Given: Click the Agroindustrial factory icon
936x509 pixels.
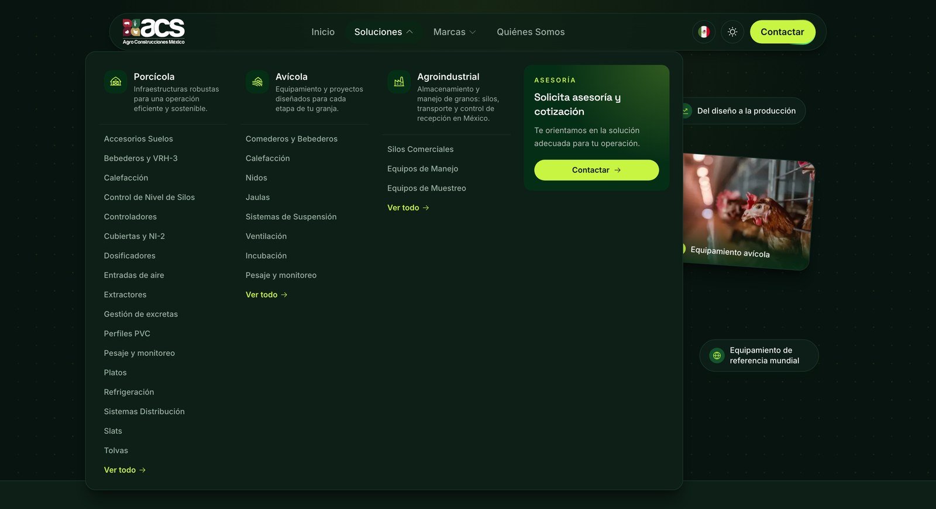Looking at the screenshot, I should point(399,82).
